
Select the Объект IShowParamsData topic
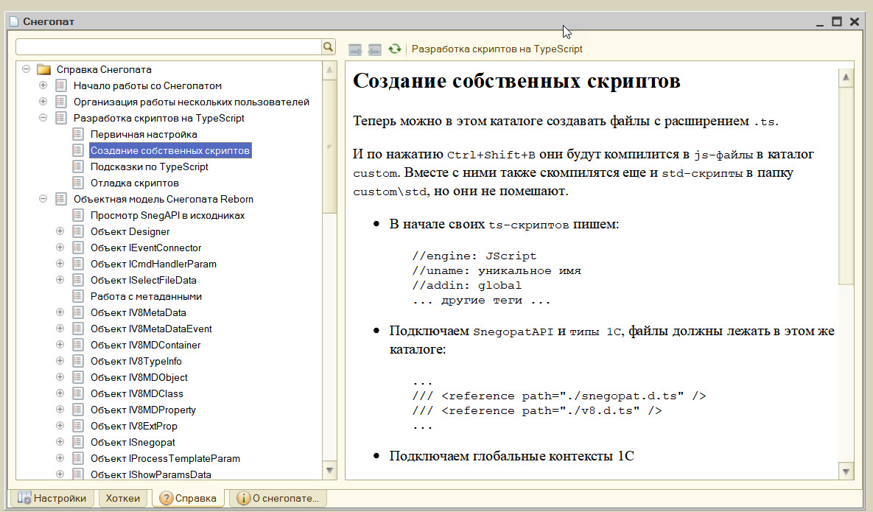[x=151, y=474]
